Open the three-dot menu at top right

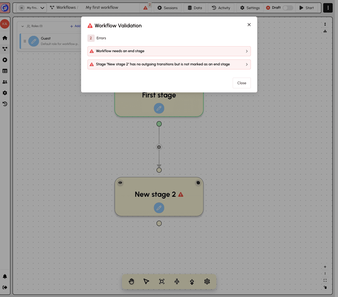(328, 8)
